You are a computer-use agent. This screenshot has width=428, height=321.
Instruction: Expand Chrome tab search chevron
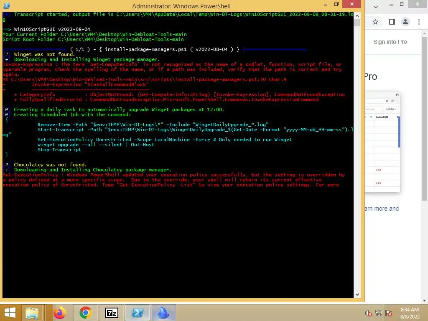pos(376,7)
